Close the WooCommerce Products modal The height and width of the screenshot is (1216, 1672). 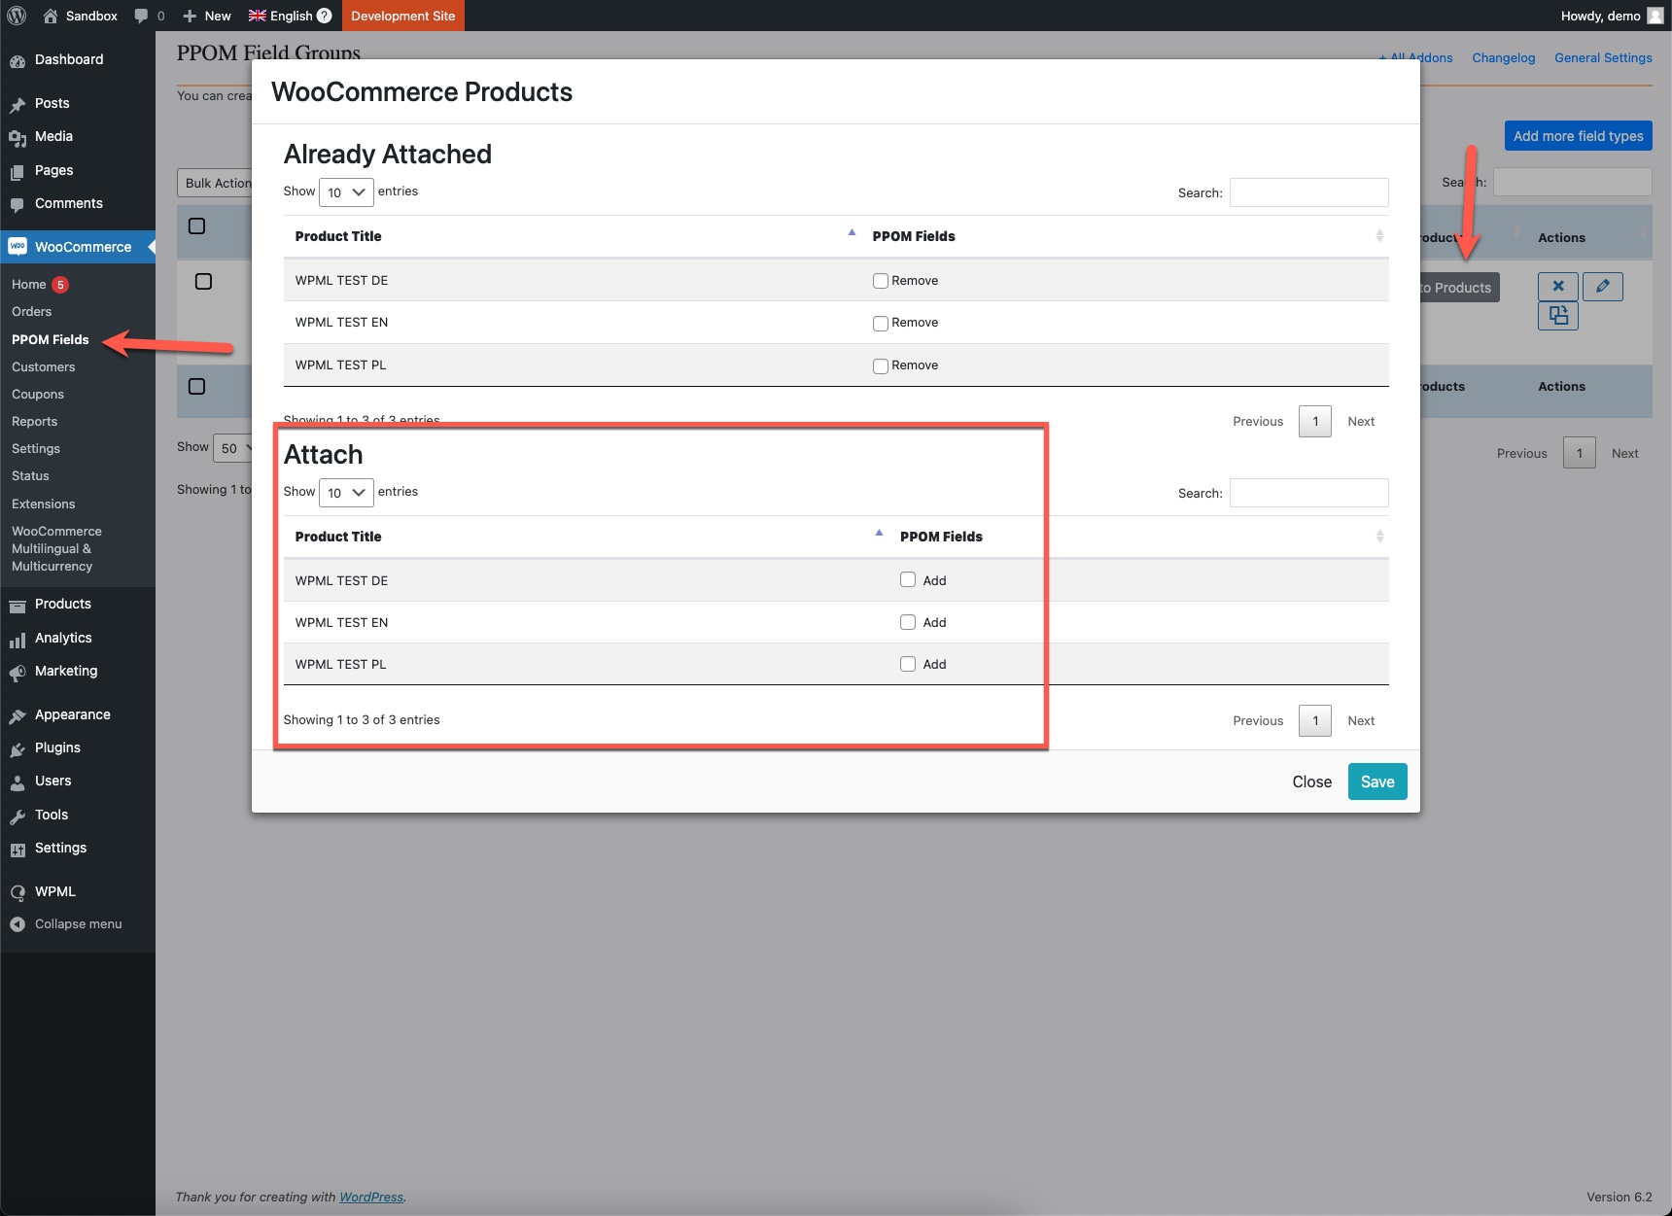(x=1311, y=782)
